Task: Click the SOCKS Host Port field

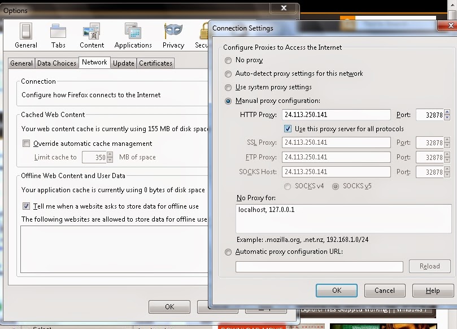Action: point(430,172)
